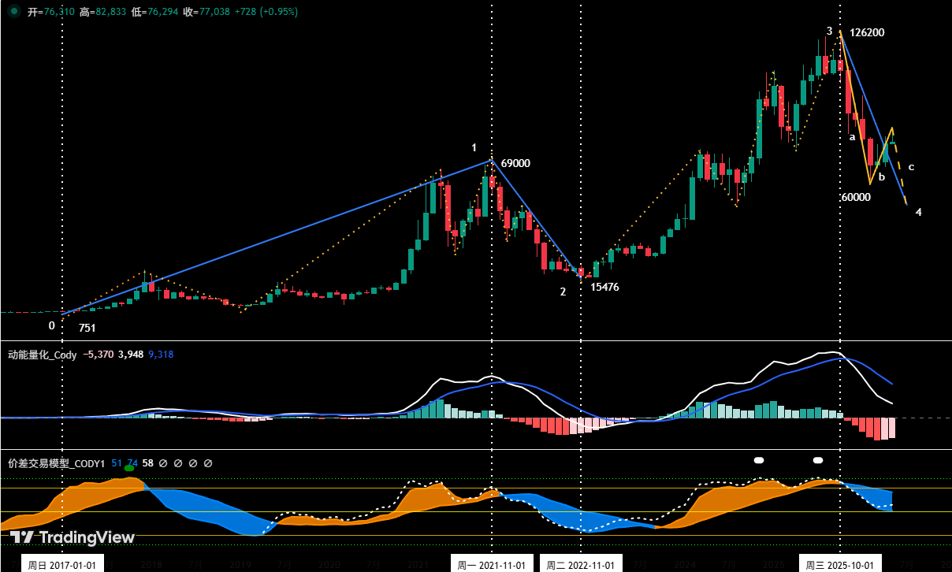Screen dimensions: 952x572
Task: Click the second white pill marker in bottom pane
Action: (818, 459)
